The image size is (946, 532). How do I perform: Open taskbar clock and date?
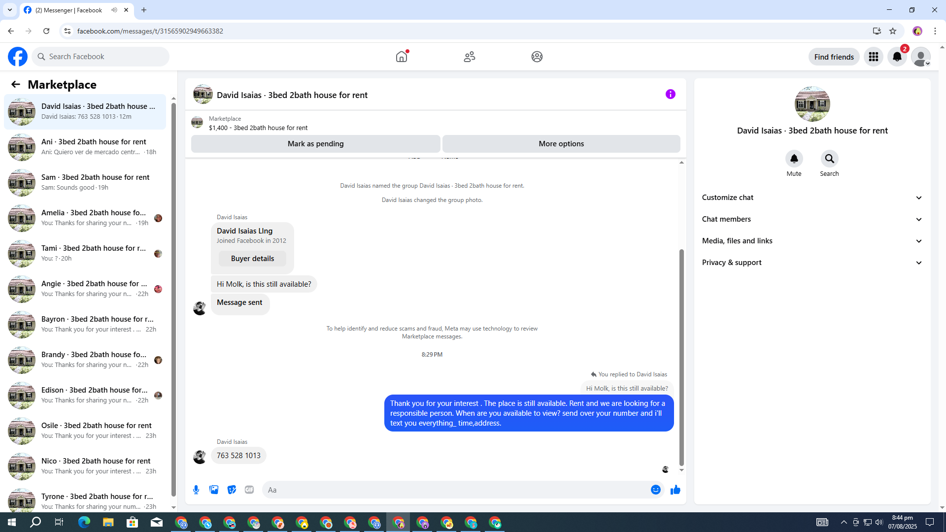click(x=903, y=522)
